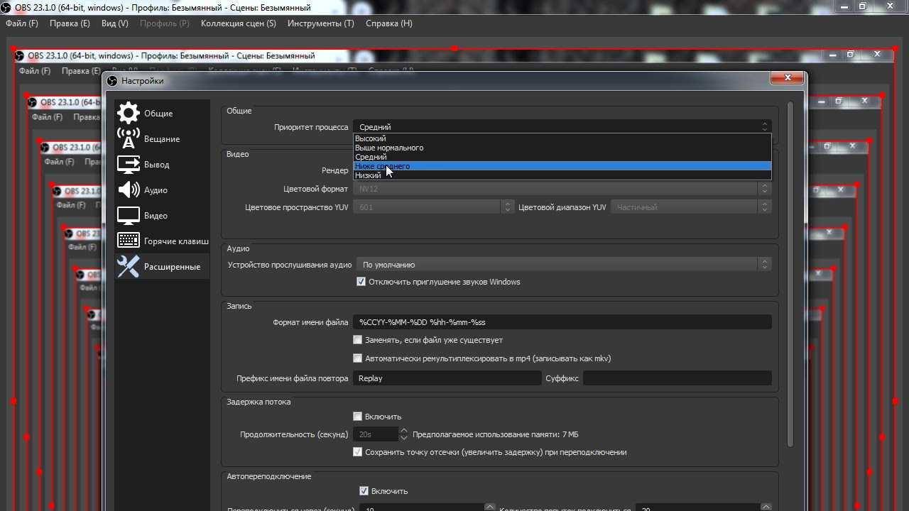The height and width of the screenshot is (511, 909).
Task: Open the Видео monitor icon
Action: [x=129, y=215]
